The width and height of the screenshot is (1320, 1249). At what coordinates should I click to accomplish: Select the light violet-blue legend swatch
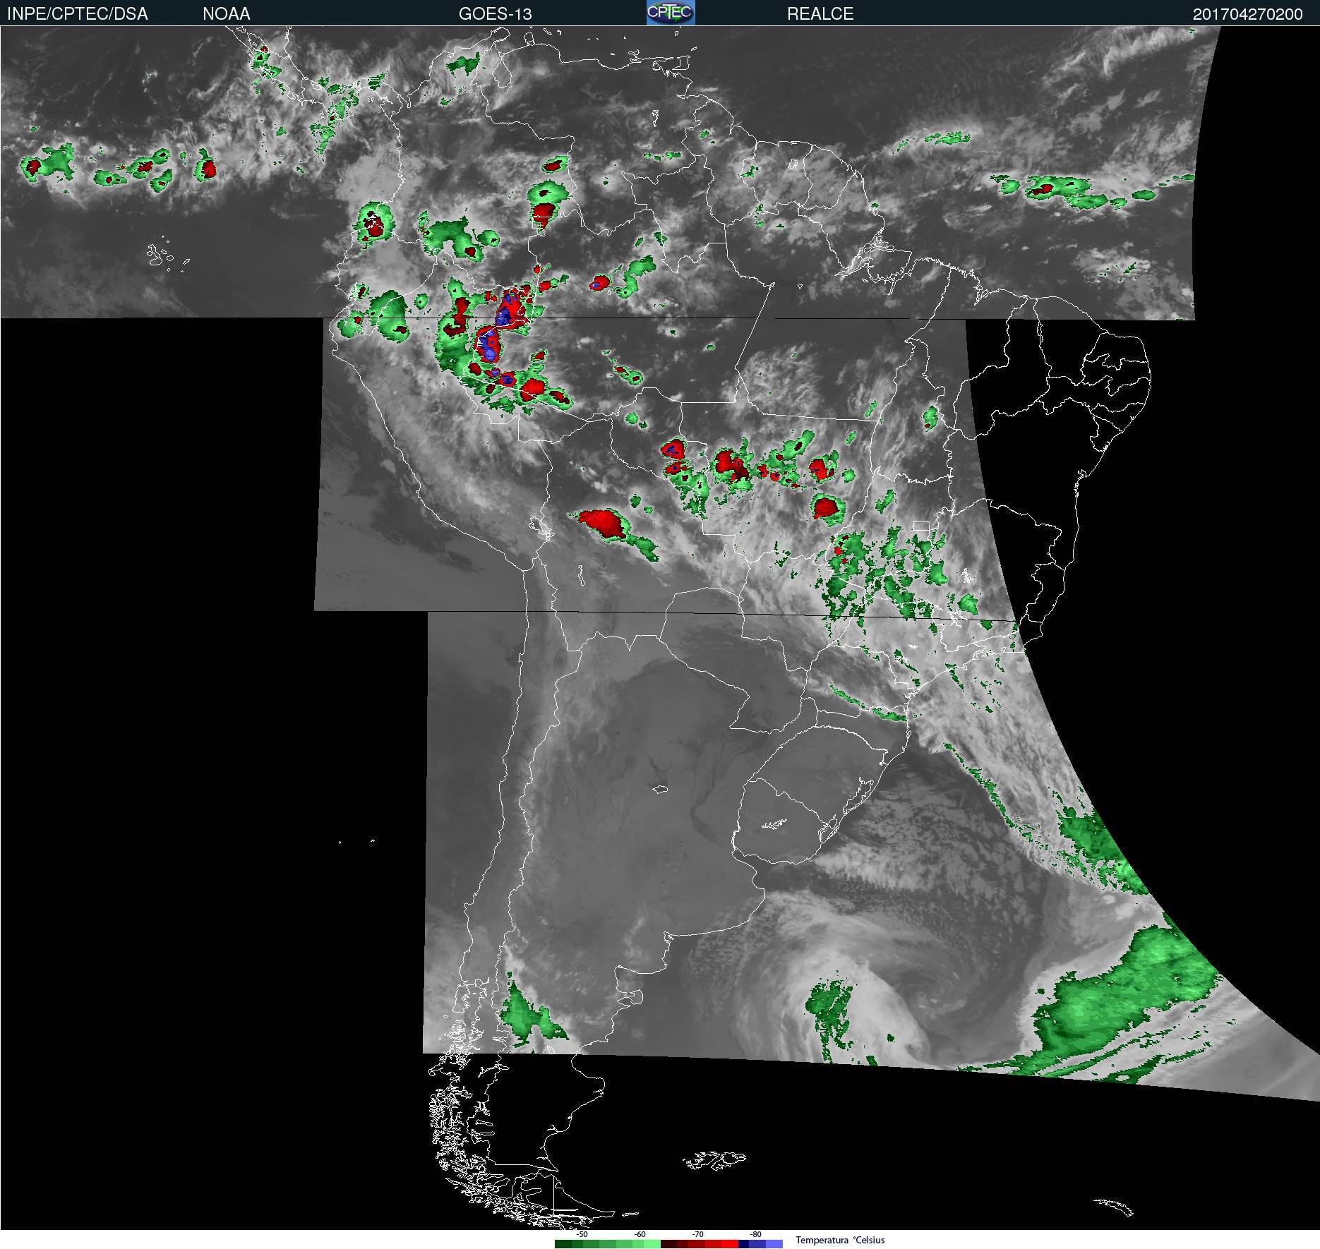pos(774,1244)
